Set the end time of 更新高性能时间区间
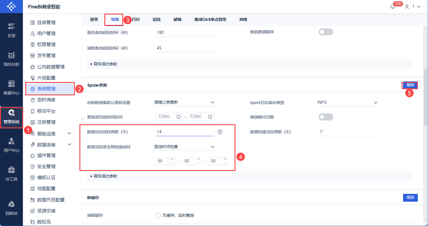The height and width of the screenshot is (226, 428). tap(201, 117)
